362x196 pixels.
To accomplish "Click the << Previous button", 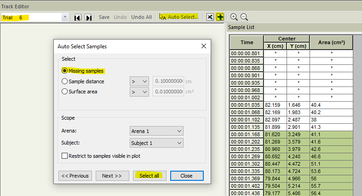I will click(75, 176).
